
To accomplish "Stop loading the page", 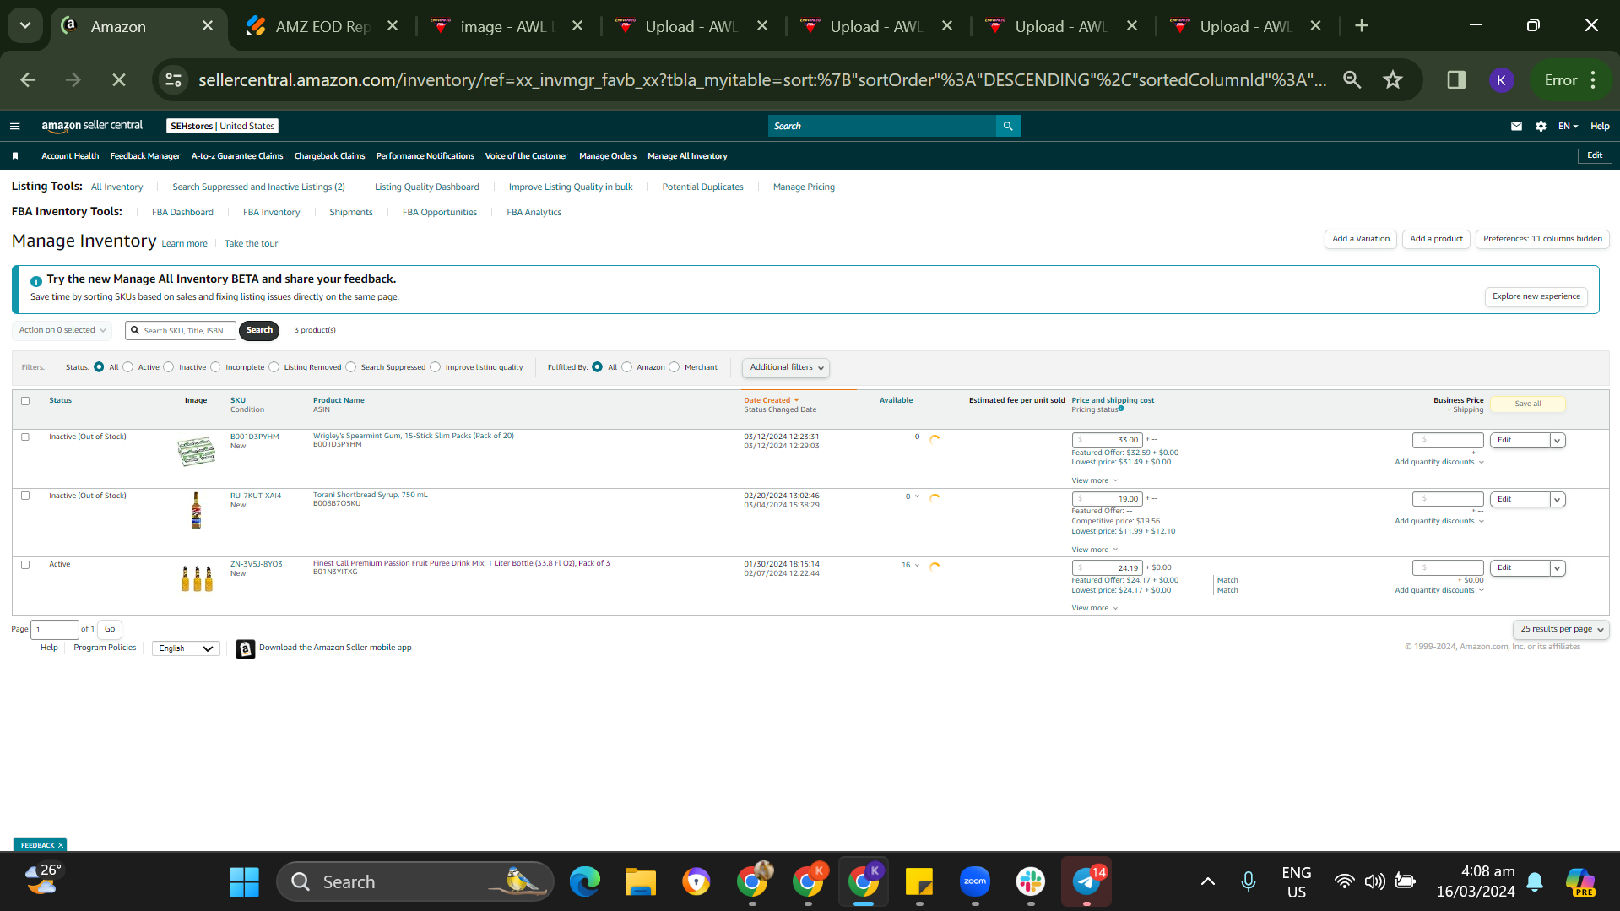I will click(119, 79).
